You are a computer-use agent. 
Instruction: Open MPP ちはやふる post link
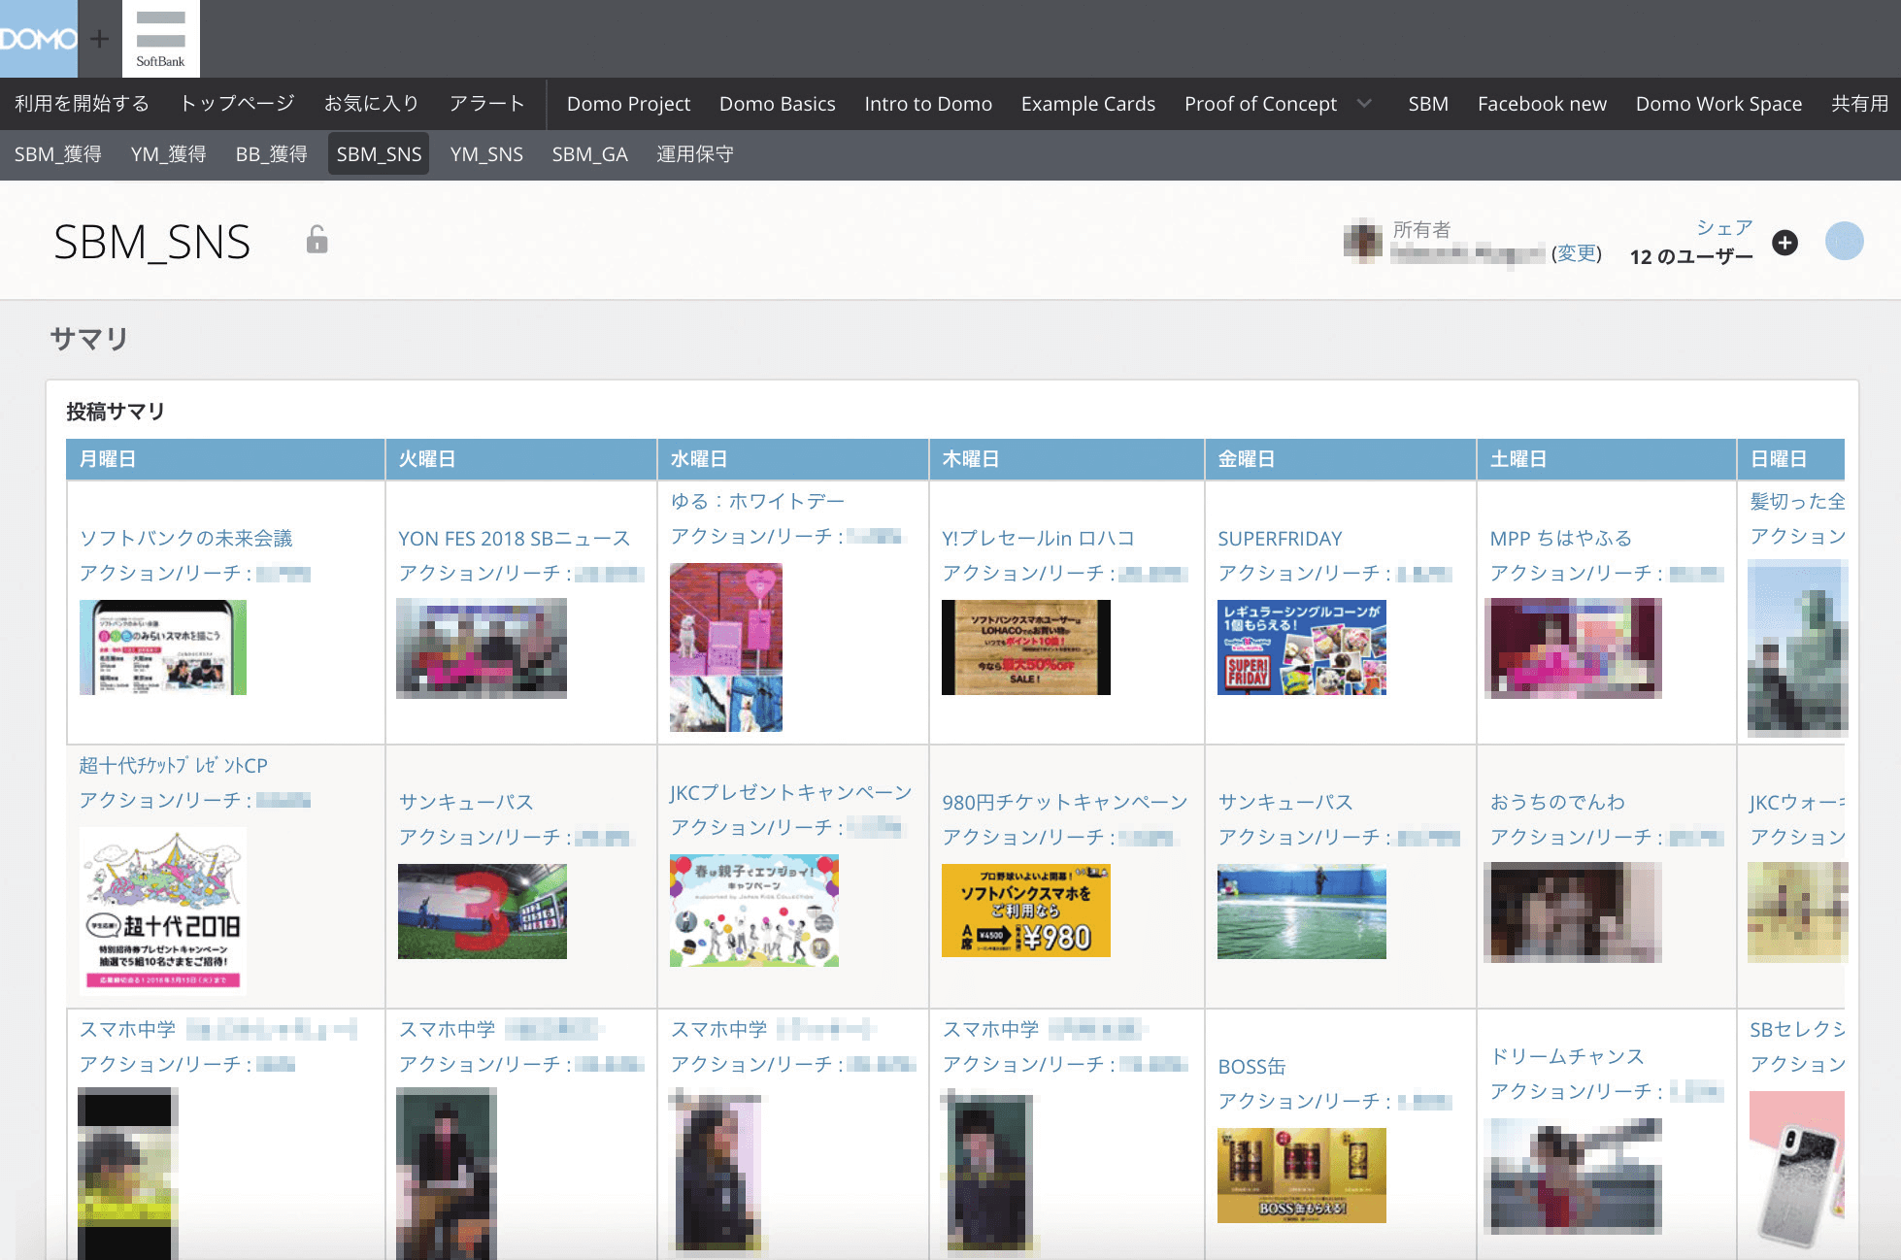click(1560, 538)
